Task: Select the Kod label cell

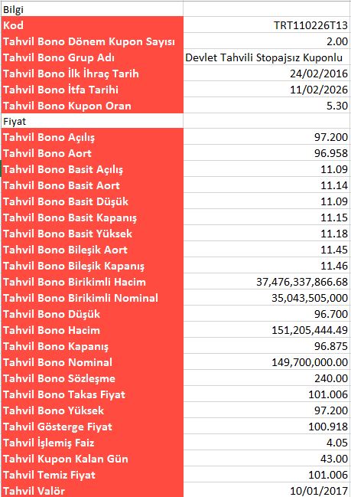Action: click(92, 25)
